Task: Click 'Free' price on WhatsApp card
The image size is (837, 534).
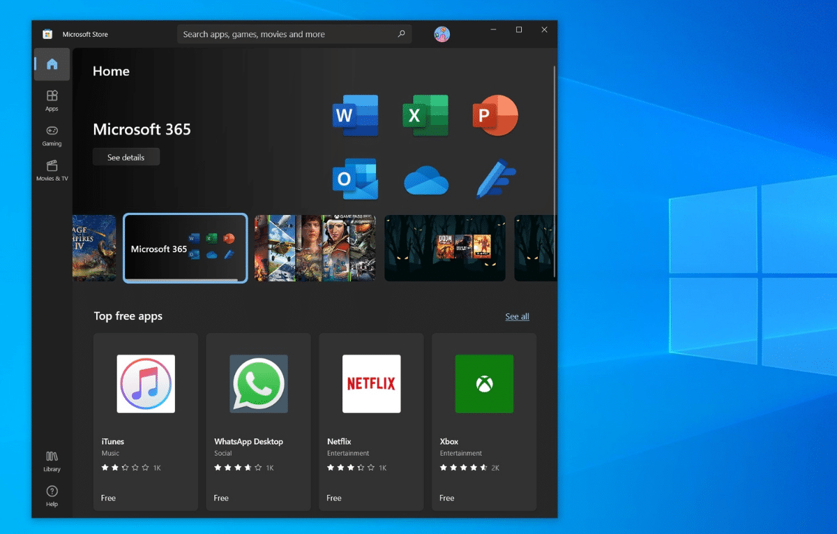Action: (221, 498)
